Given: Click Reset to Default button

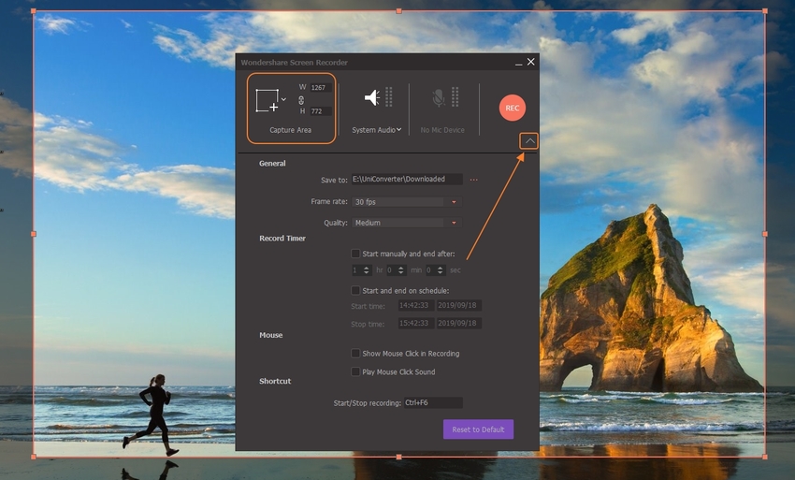Looking at the screenshot, I should coord(478,429).
